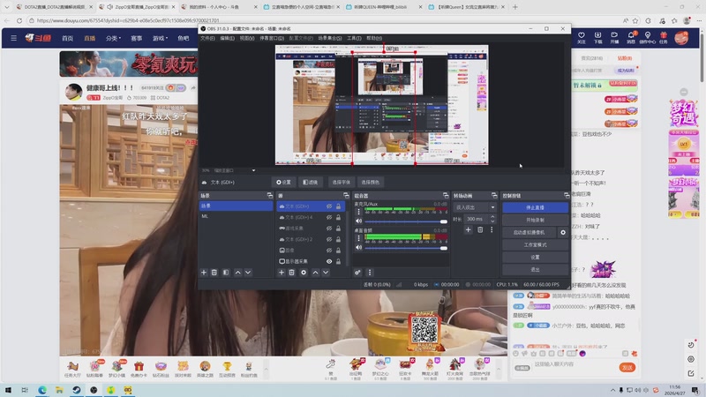Image resolution: width=706 pixels, height=397 pixels.
Task: Remove selected source using trash icon
Action: click(292, 273)
